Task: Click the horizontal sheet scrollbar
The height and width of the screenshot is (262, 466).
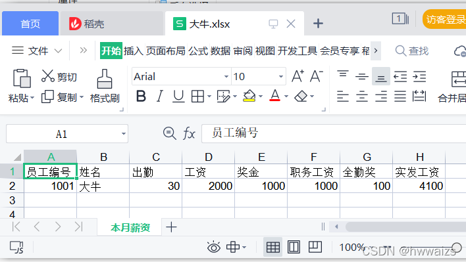Action: point(405,227)
